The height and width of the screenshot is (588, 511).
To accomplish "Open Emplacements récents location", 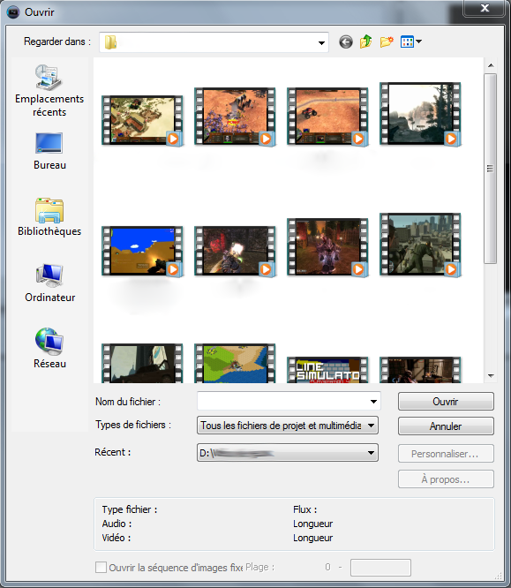I will point(49,91).
